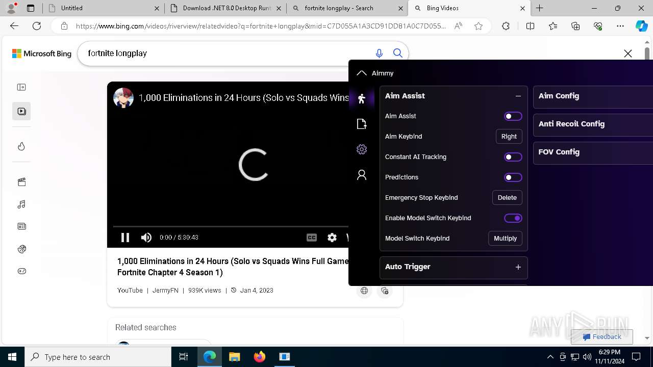This screenshot has height=367, width=653.
Task: Pause the video playback
Action: [125, 238]
